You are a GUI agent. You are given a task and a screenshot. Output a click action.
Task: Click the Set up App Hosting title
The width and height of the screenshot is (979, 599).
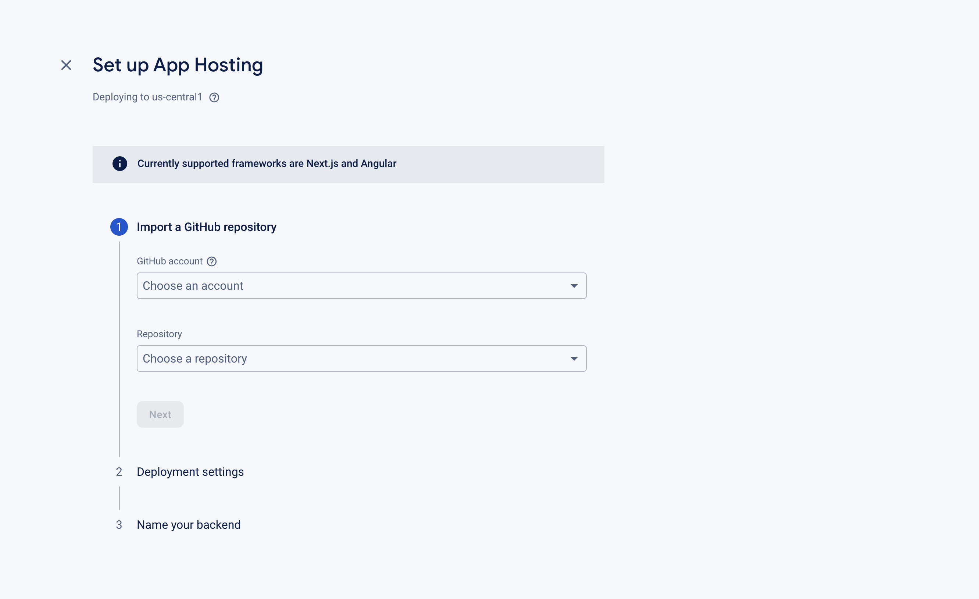[178, 65]
